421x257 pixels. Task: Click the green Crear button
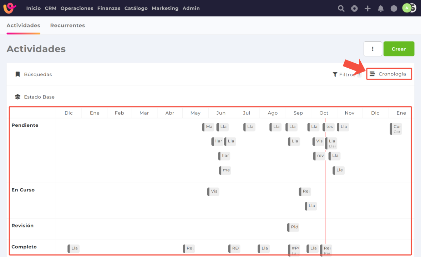click(x=399, y=49)
